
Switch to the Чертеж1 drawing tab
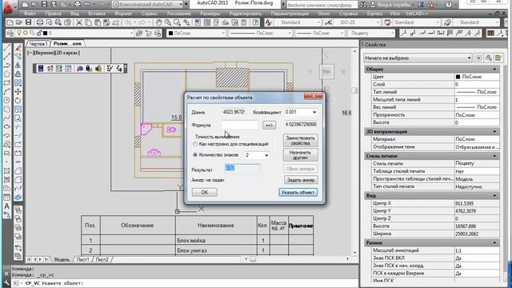38,43
